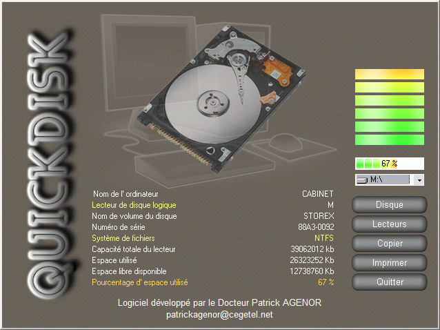Click the 'Lecteur de disque logique' label

tap(134, 205)
